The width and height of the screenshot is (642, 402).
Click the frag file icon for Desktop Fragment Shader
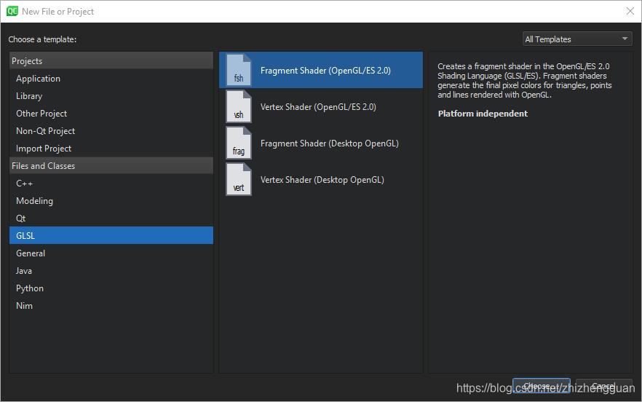[x=239, y=143]
